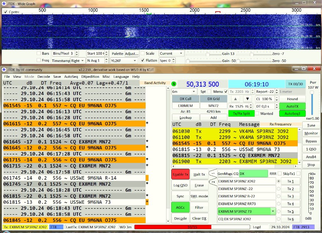
Task: Enable the Wanted checkbox
Action: (257, 113)
